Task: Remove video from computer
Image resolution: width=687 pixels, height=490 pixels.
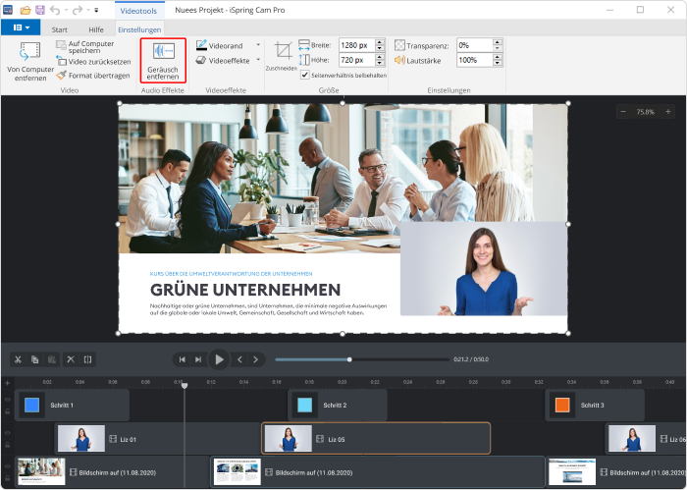Action: pos(30,61)
